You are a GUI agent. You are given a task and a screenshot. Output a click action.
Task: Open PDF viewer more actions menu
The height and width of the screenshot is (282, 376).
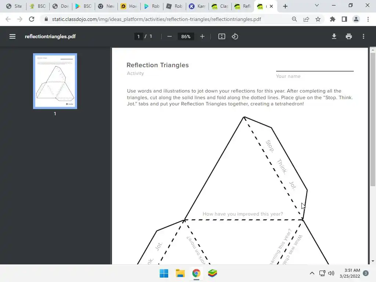point(364,36)
